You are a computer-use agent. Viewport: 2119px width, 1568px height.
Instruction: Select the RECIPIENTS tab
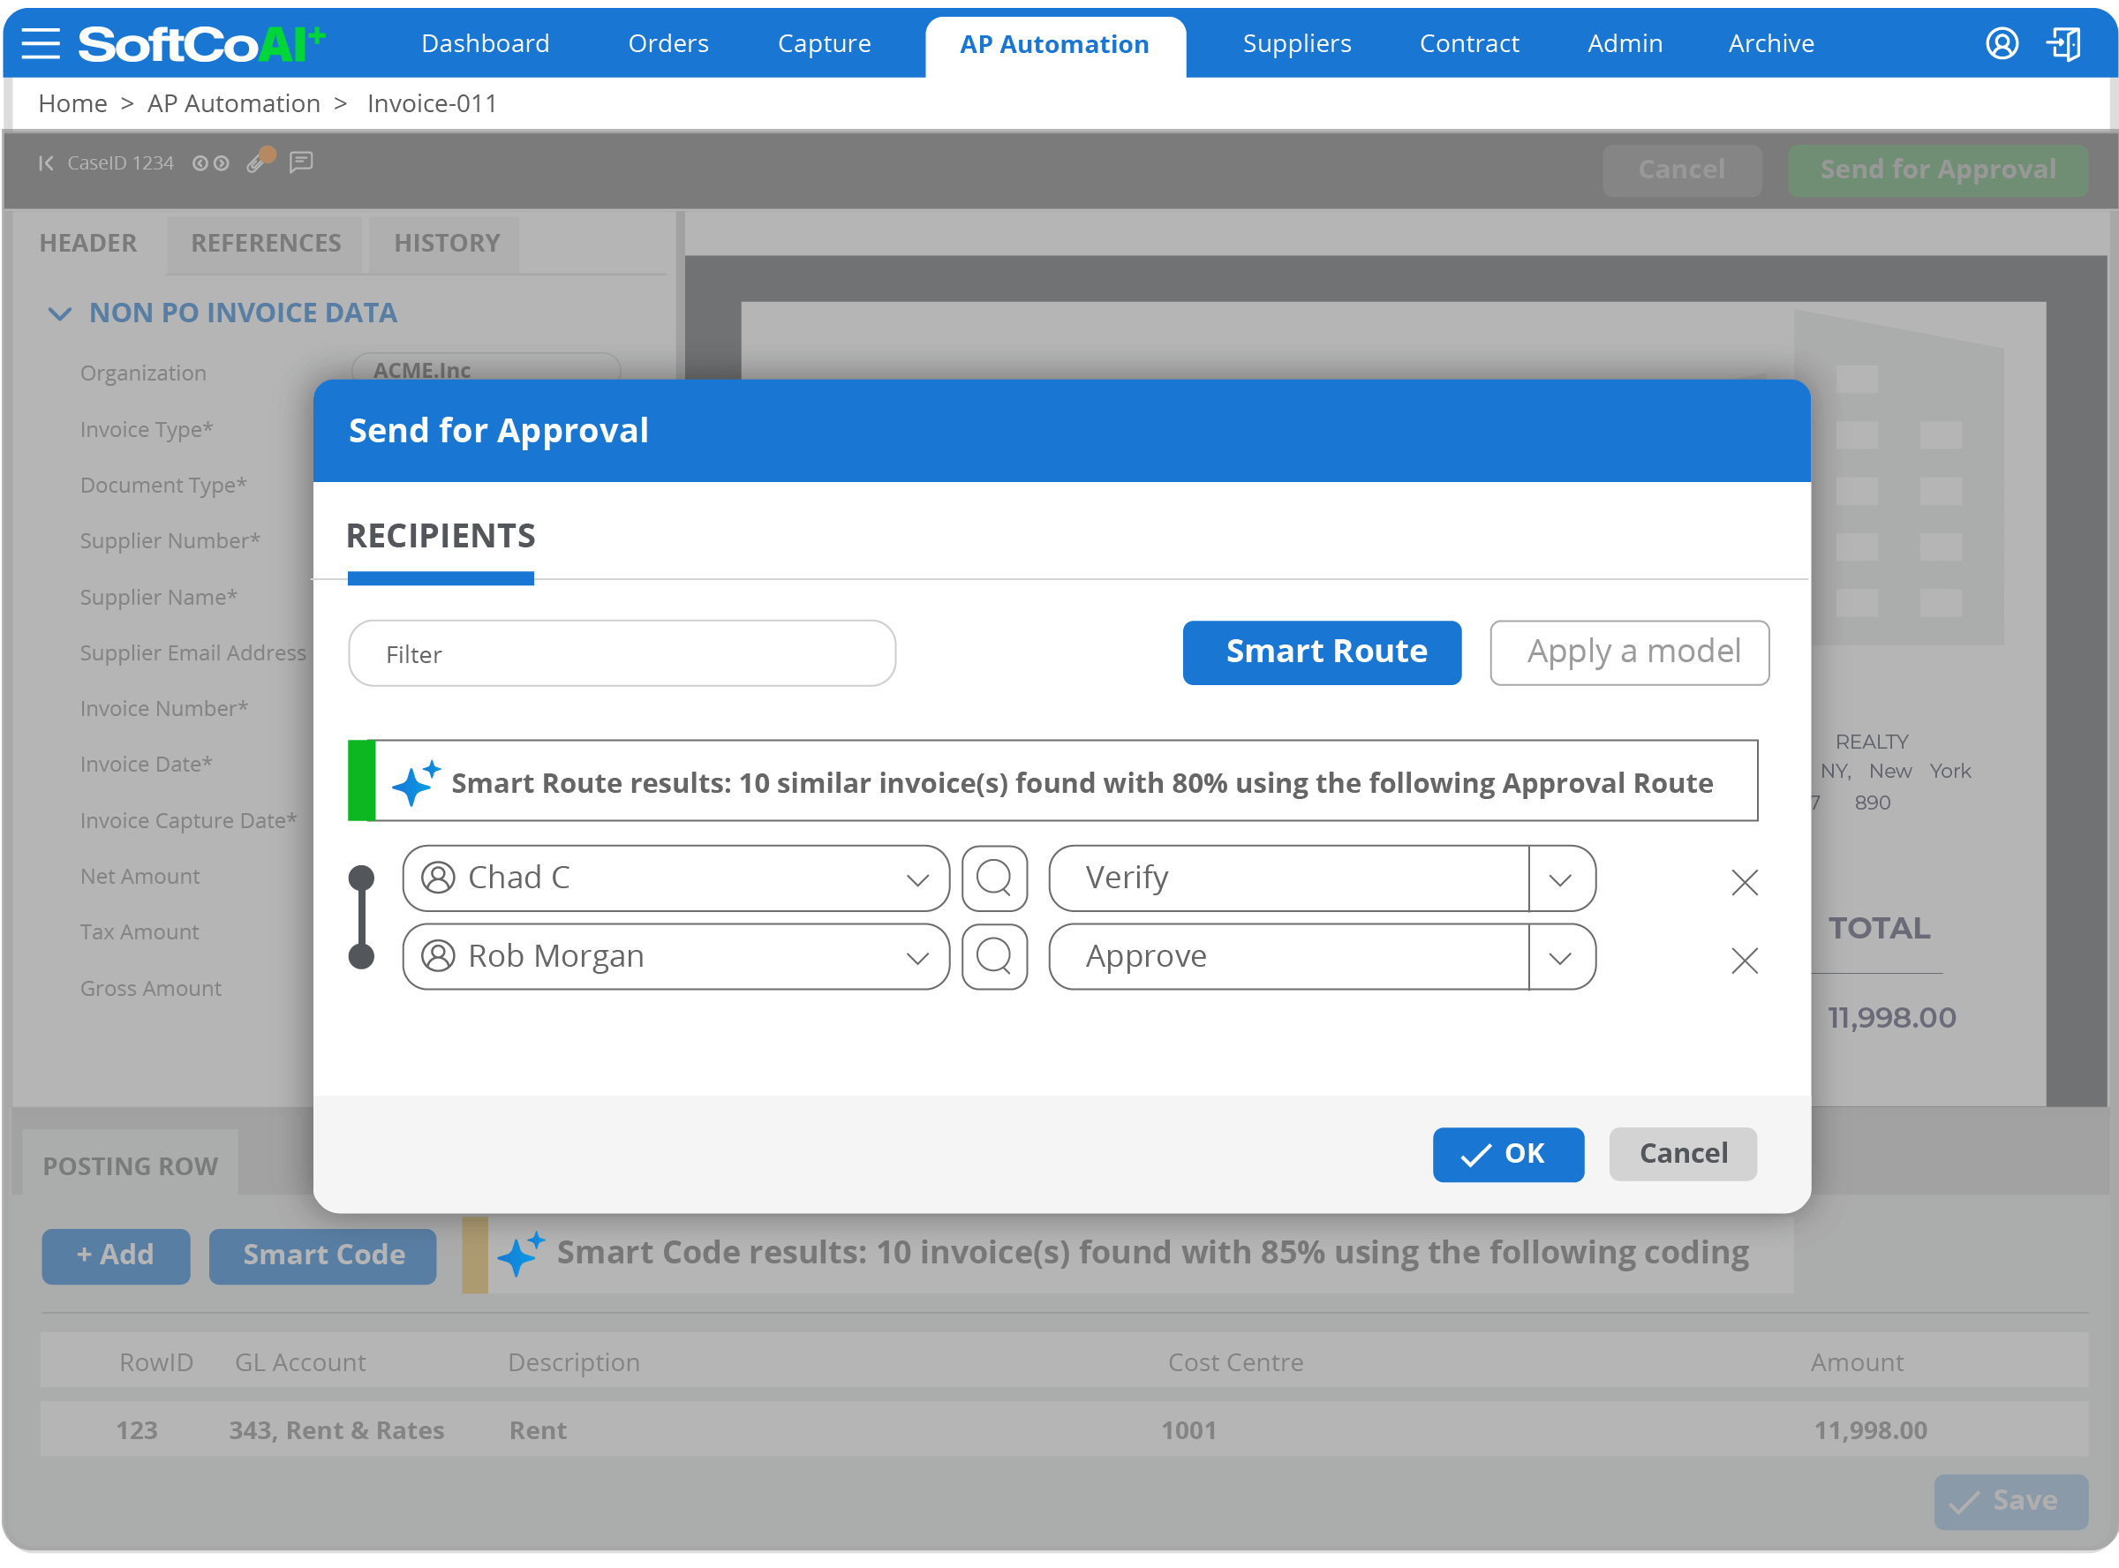(x=441, y=537)
